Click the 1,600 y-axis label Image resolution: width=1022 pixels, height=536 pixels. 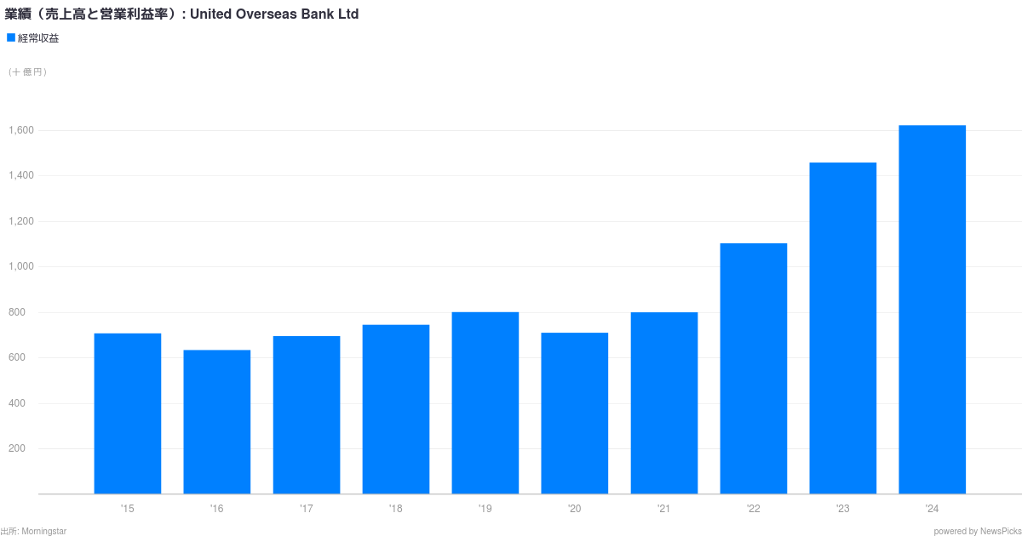click(21, 130)
